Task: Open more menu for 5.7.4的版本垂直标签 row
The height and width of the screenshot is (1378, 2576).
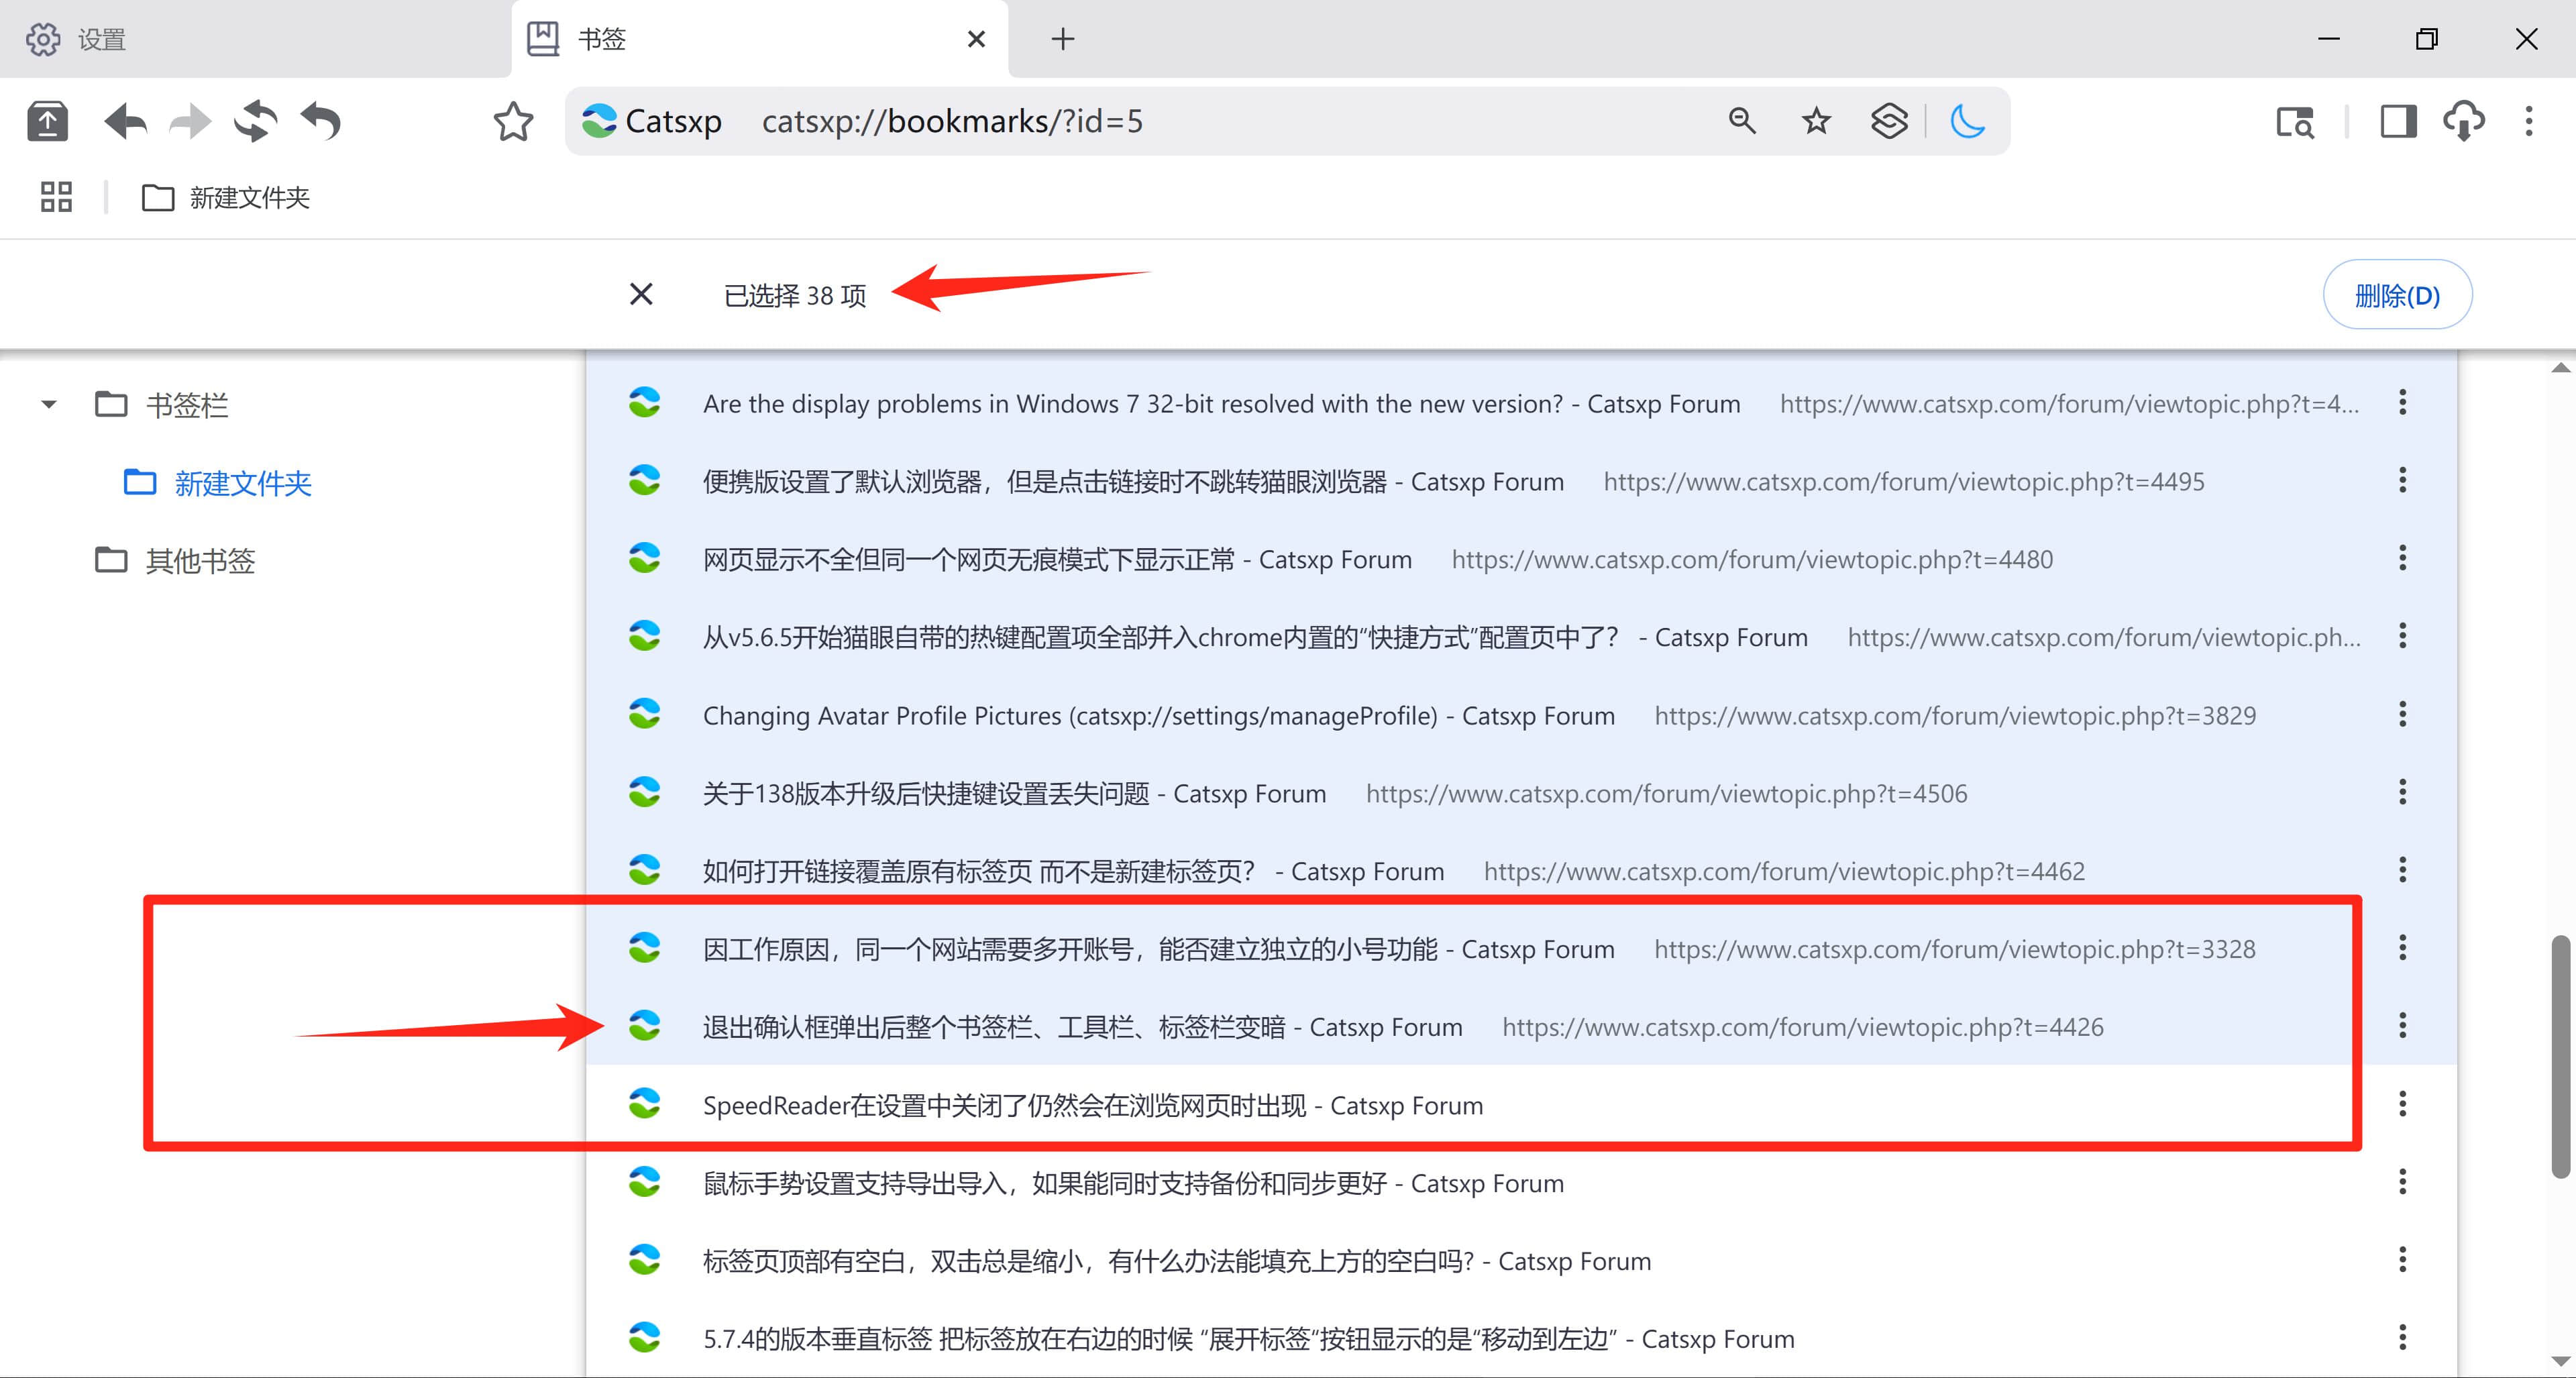Action: pyautogui.click(x=2402, y=1338)
